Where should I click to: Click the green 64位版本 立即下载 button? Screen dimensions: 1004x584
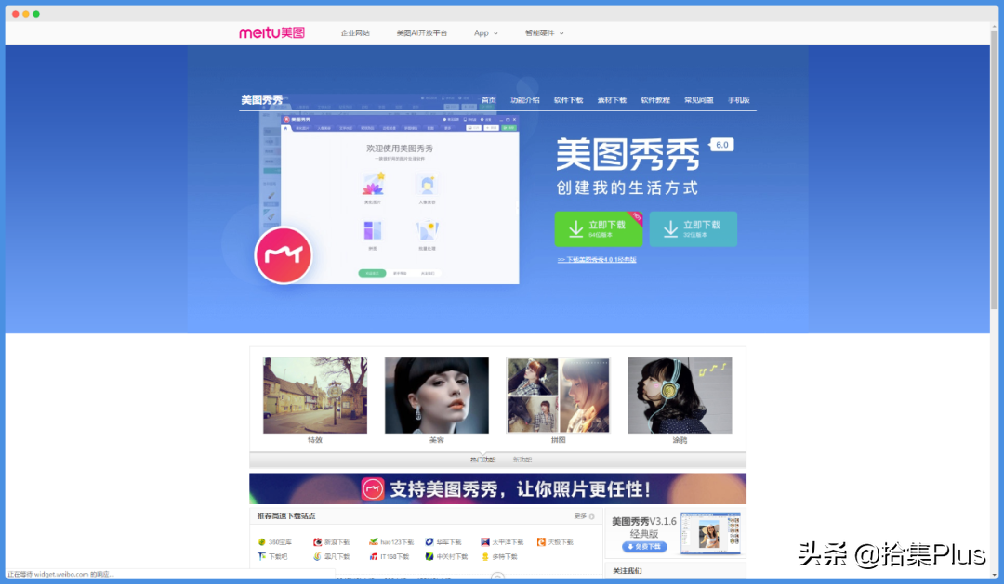599,229
